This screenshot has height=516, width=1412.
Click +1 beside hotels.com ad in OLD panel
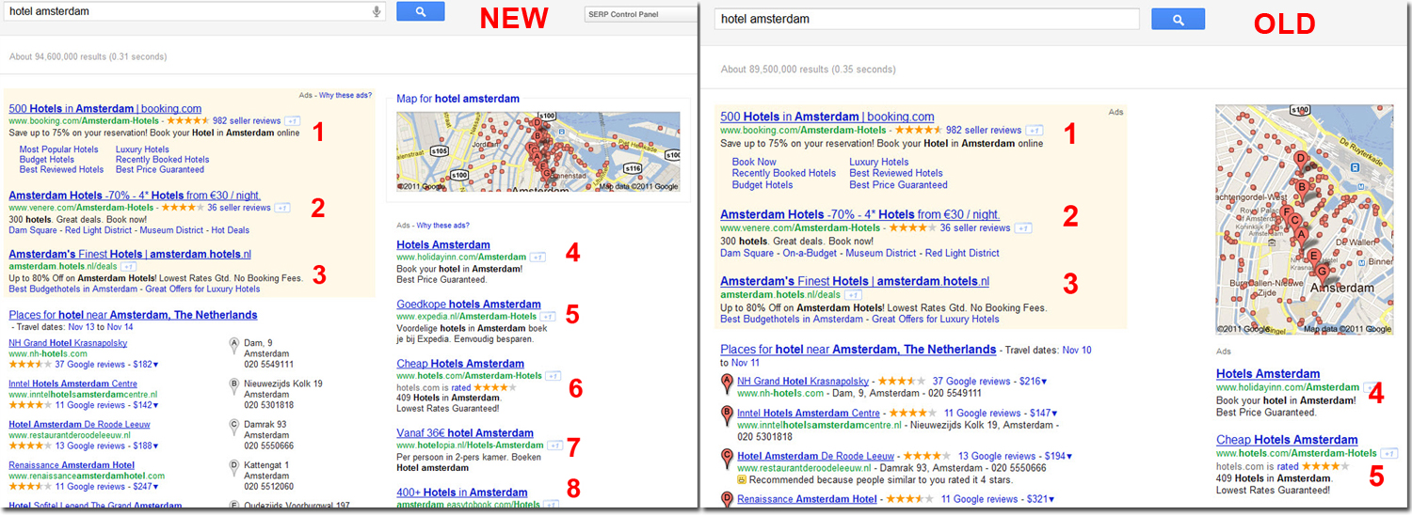1389,454
